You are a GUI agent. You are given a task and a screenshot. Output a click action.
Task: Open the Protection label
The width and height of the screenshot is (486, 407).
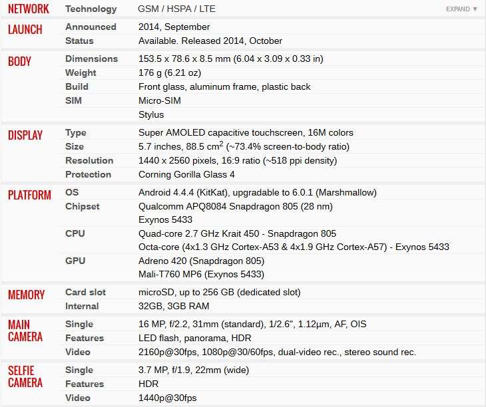pyautogui.click(x=88, y=174)
